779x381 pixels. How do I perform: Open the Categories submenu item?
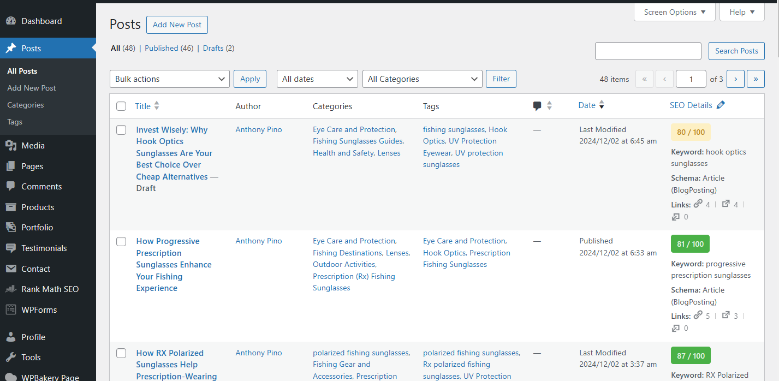26,105
